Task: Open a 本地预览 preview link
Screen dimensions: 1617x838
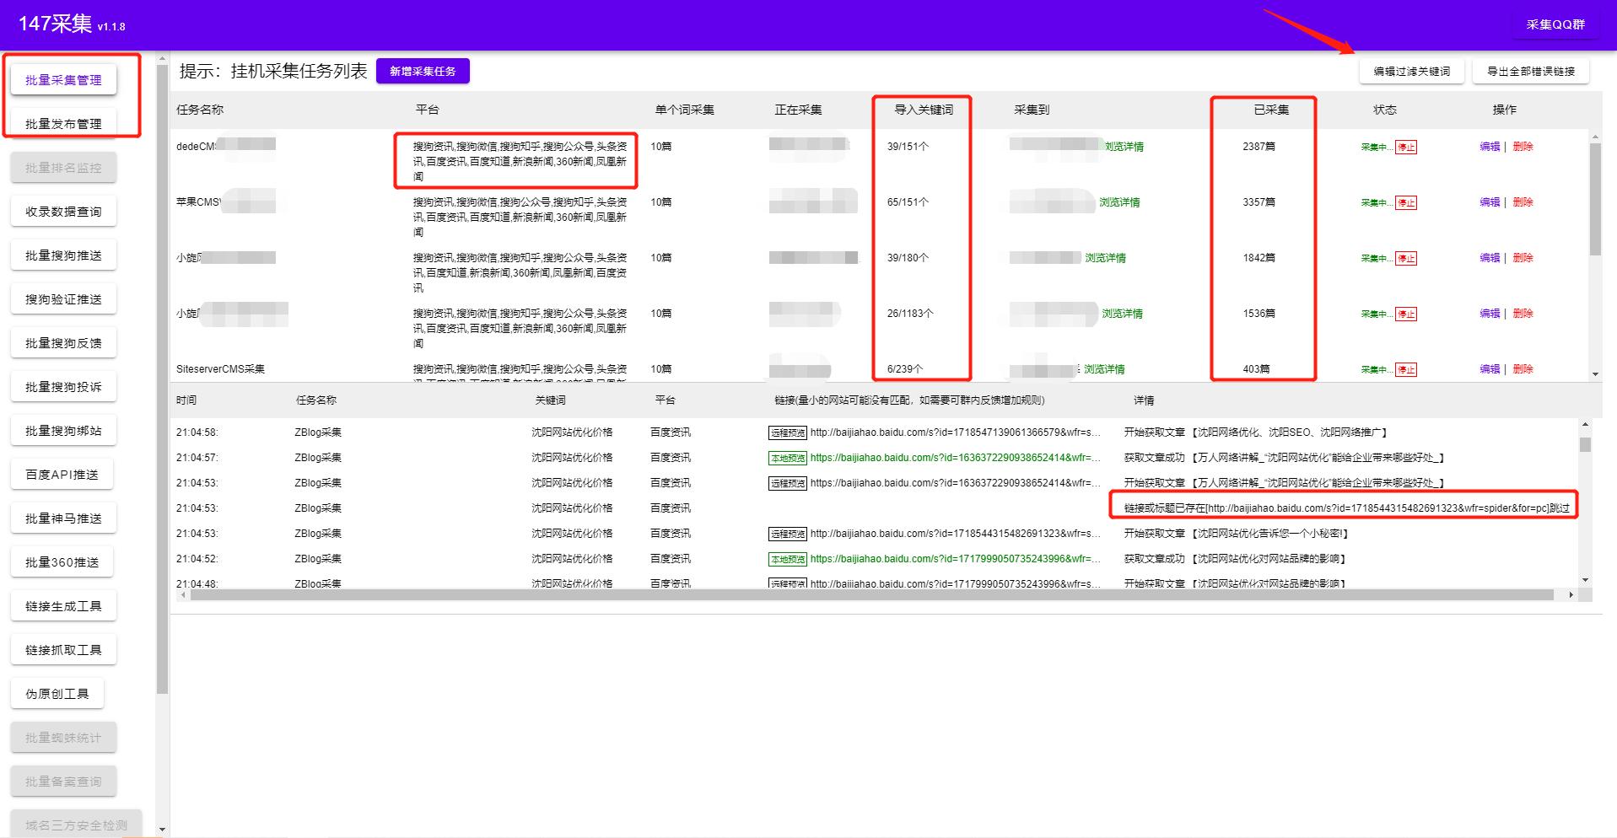Action: click(788, 458)
